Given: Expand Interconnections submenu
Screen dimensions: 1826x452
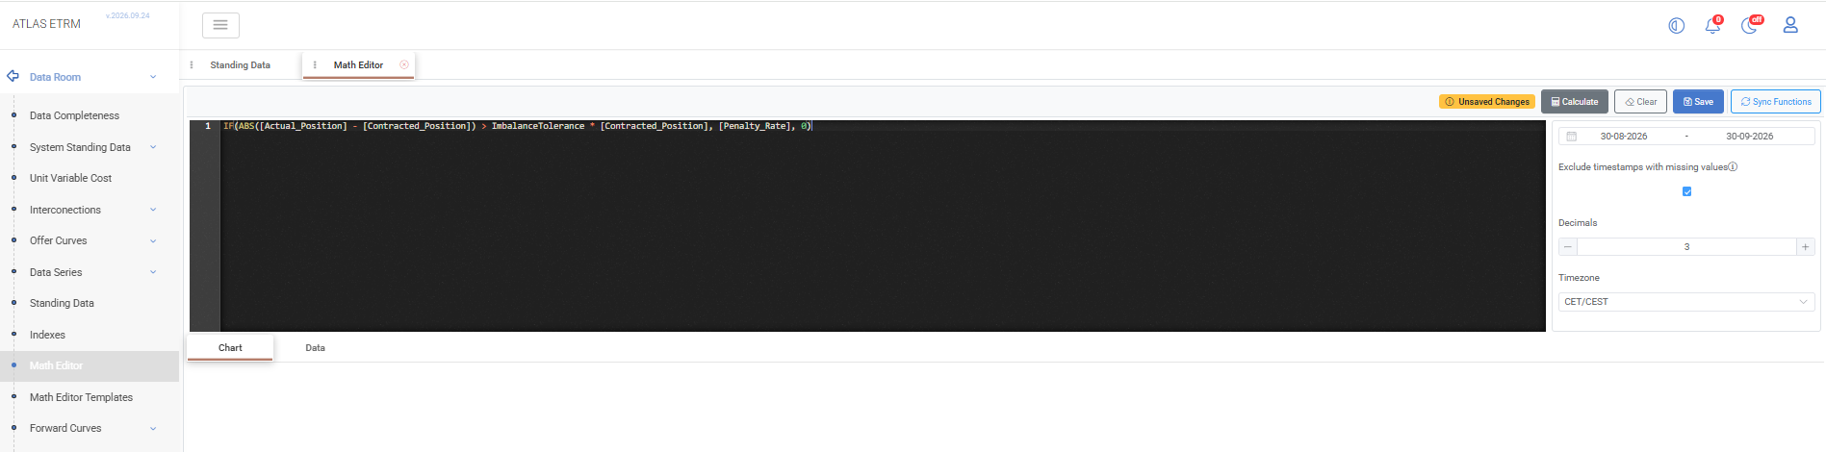Looking at the screenshot, I should point(153,210).
